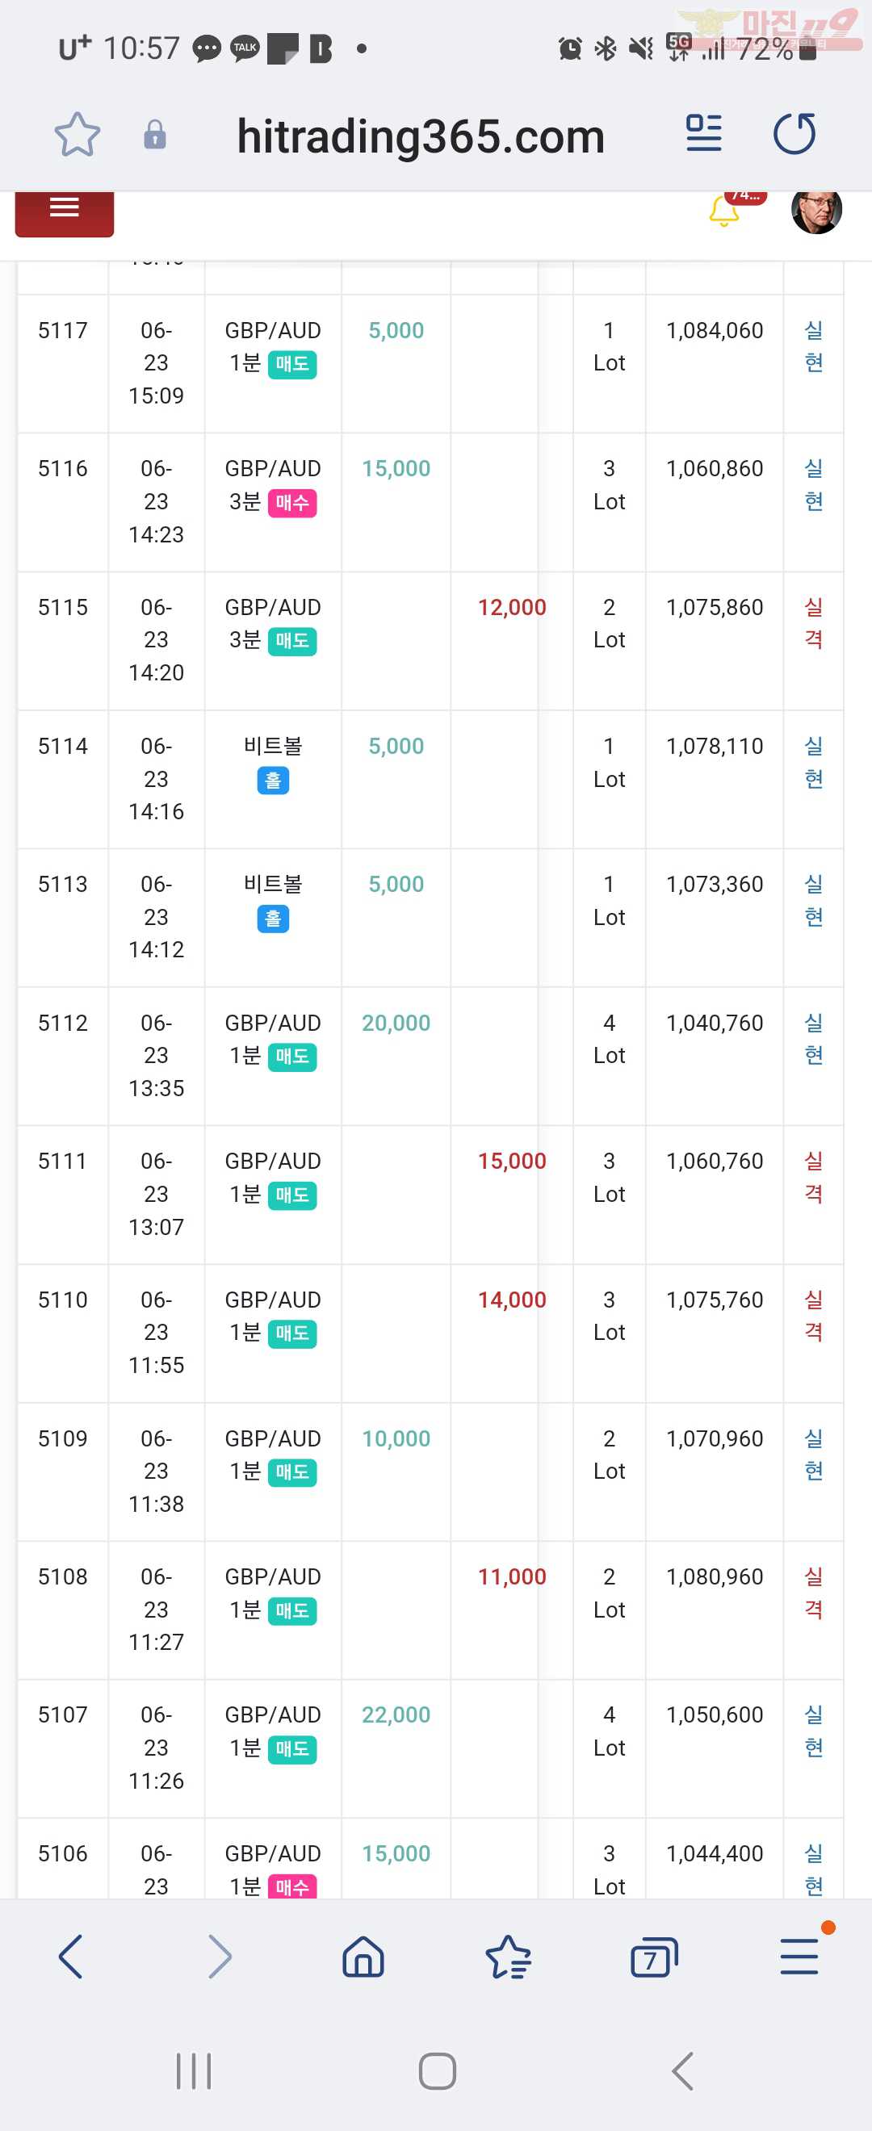Tap Android recent apps button
Screen dimensions: 872x2131
pos(195,2071)
